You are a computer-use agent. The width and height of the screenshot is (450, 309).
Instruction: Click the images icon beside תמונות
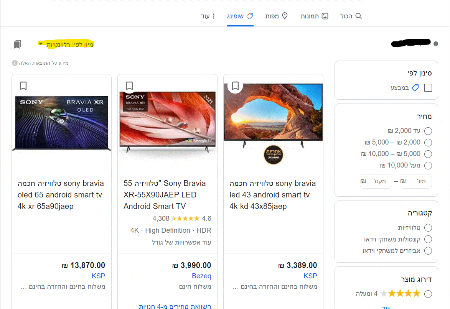click(x=325, y=16)
